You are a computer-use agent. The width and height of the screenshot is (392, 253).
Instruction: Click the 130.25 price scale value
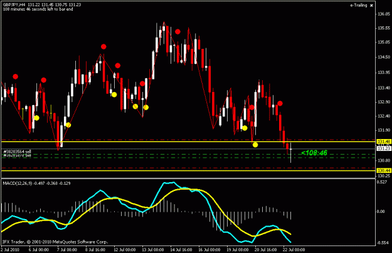point(384,175)
